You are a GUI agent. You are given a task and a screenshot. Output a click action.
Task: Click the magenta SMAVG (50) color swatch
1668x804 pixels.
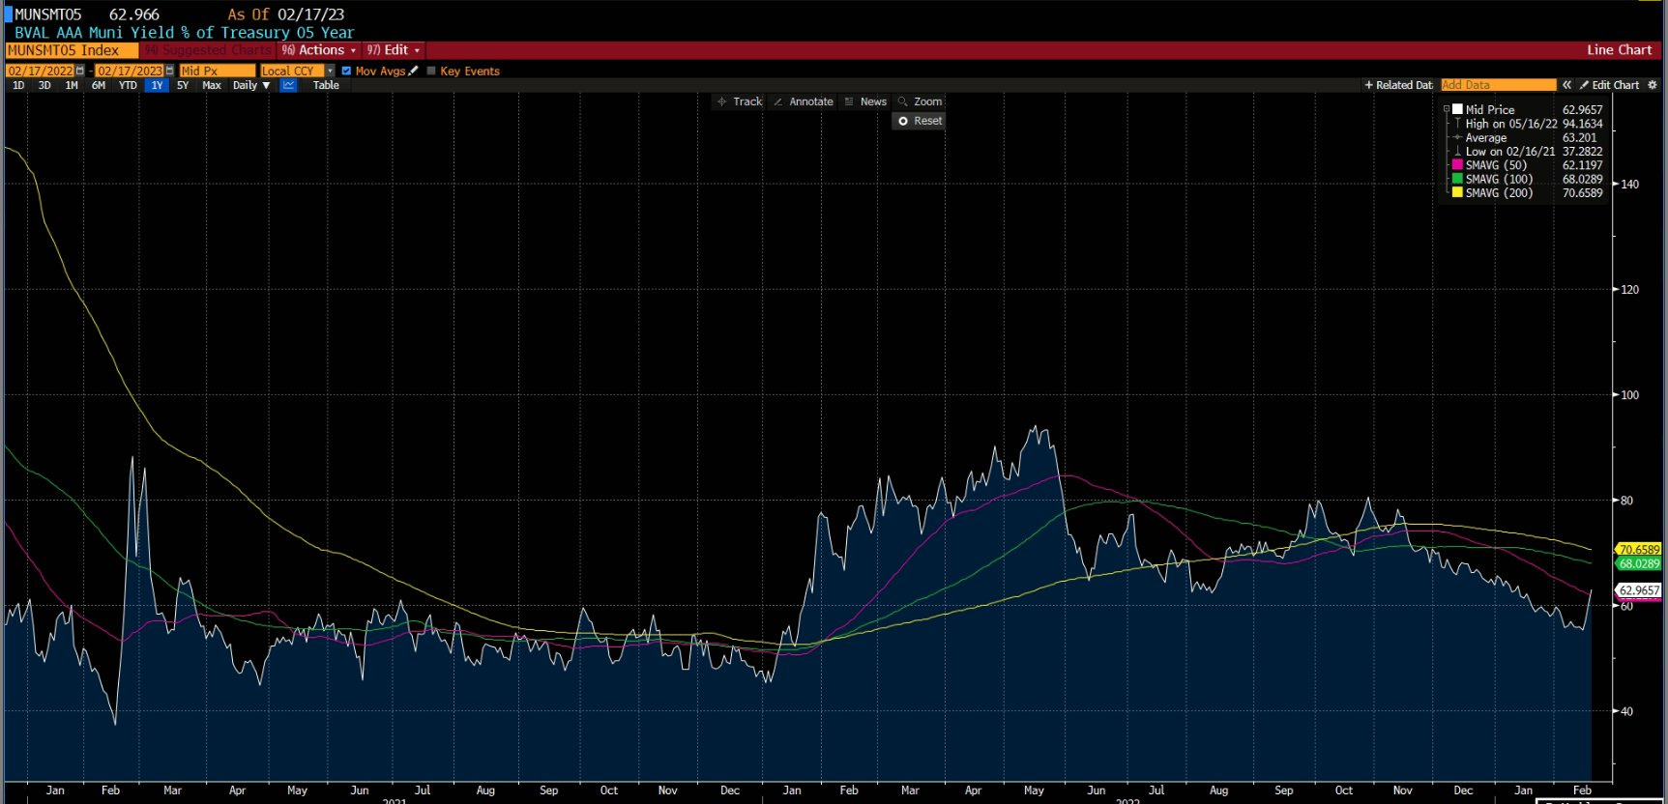(1457, 165)
